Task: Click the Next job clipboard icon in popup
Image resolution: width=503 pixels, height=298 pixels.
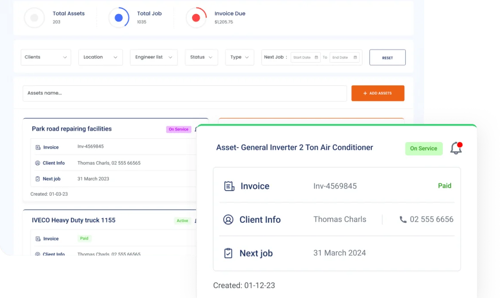Action: [228, 253]
